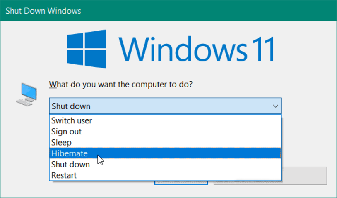Click the computer icon beside the prompt
Image resolution: width=337 pixels, height=198 pixels.
pyautogui.click(x=26, y=94)
